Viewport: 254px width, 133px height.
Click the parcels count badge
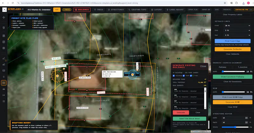(x=67, y=10)
